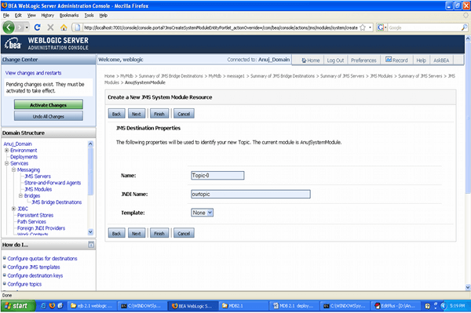Select Store-and-Forward Agents in tree
This screenshot has width=471, height=313.
click(x=53, y=183)
